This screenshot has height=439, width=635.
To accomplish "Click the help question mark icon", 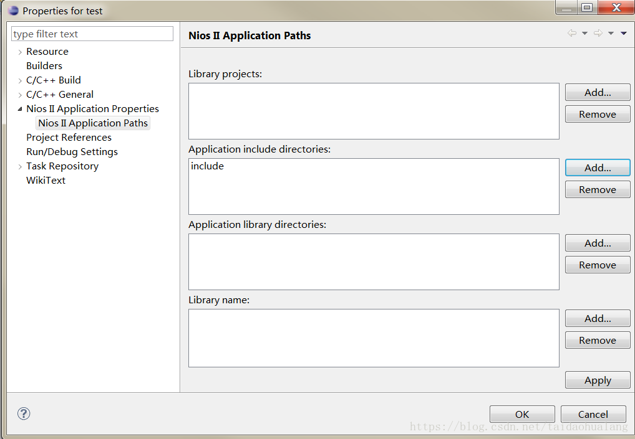I will point(24,413).
